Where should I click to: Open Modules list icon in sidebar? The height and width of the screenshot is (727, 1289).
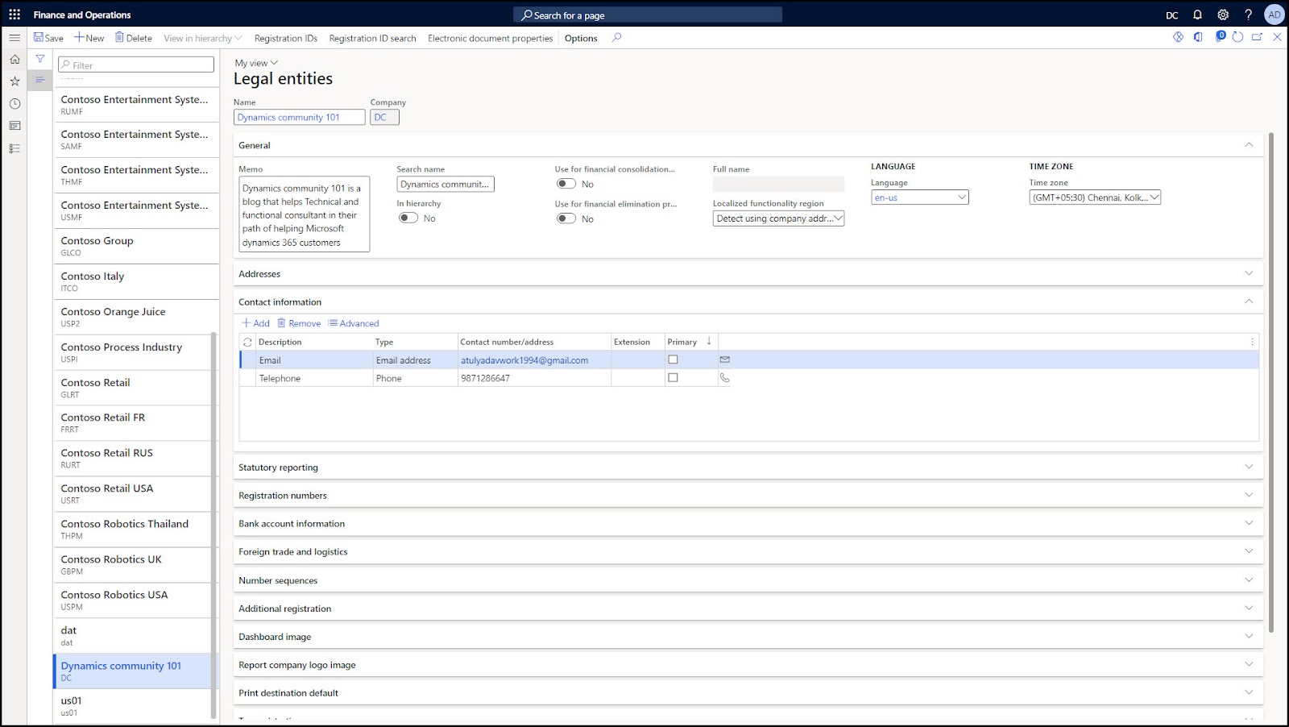[15, 148]
